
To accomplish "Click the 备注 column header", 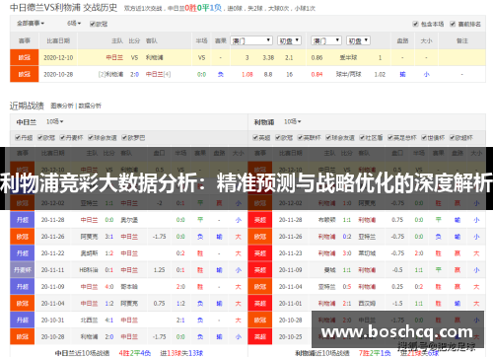I will 462,40.
